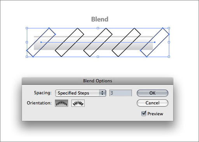
Task: Click the fourth blend step rectangle
Action: [x=126, y=42]
